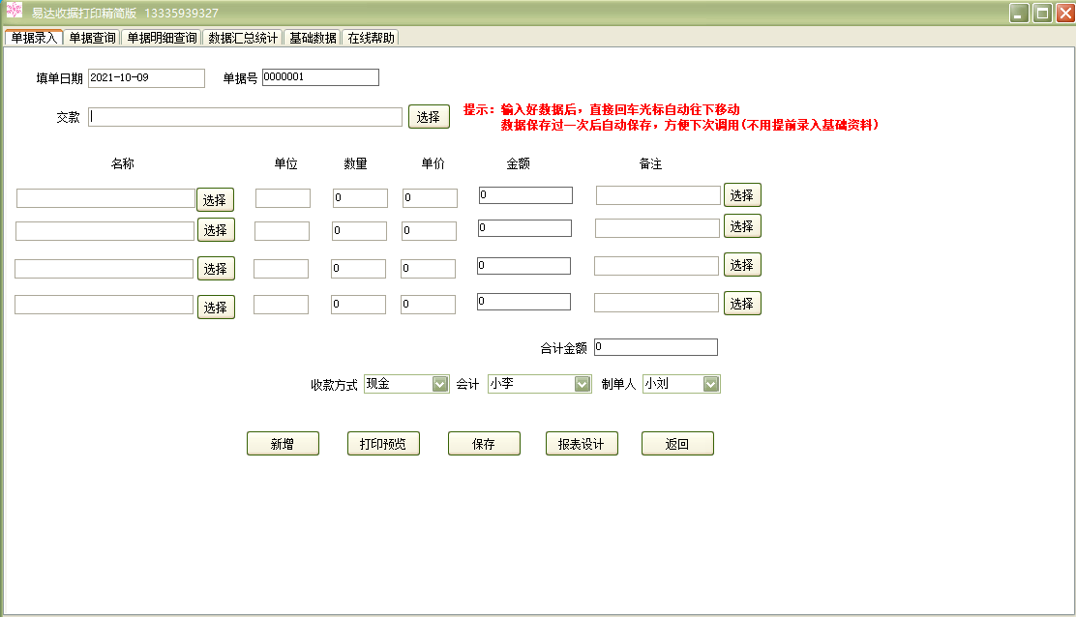The height and width of the screenshot is (617, 1076).
Task: Switch to 数据汇总统计 tab
Action: tap(243, 38)
